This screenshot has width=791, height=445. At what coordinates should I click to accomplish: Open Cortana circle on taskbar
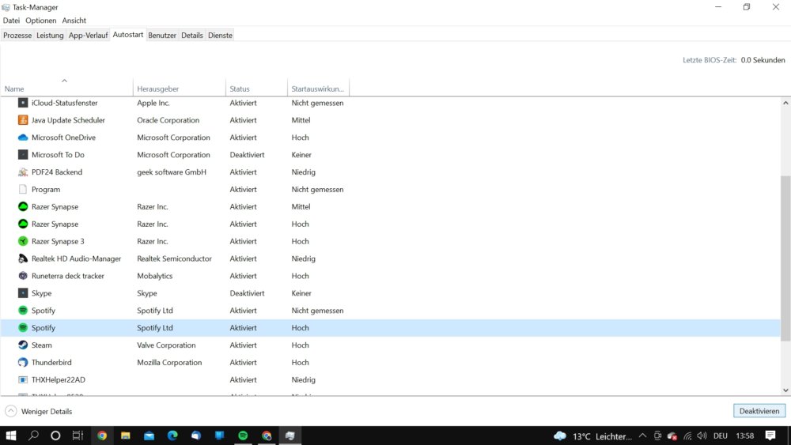click(55, 436)
